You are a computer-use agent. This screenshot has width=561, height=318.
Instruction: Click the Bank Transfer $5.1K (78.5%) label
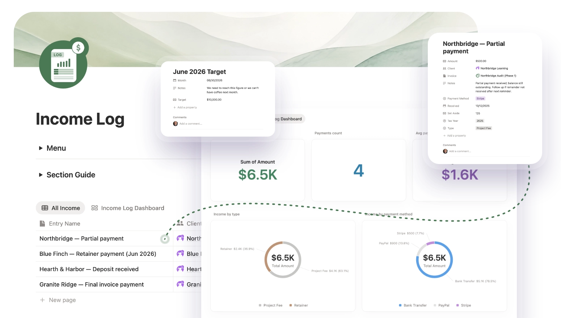pos(476,281)
